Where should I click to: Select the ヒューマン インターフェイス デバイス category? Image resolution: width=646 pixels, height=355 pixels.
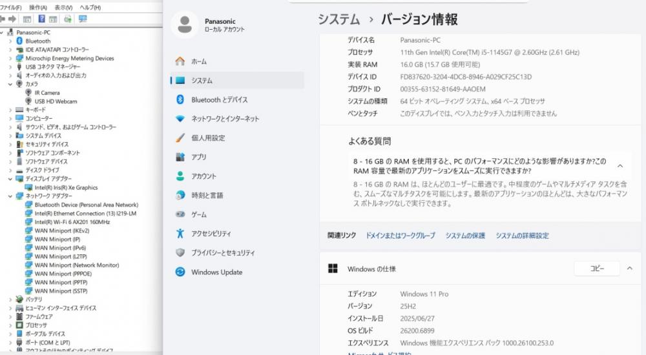(61, 308)
